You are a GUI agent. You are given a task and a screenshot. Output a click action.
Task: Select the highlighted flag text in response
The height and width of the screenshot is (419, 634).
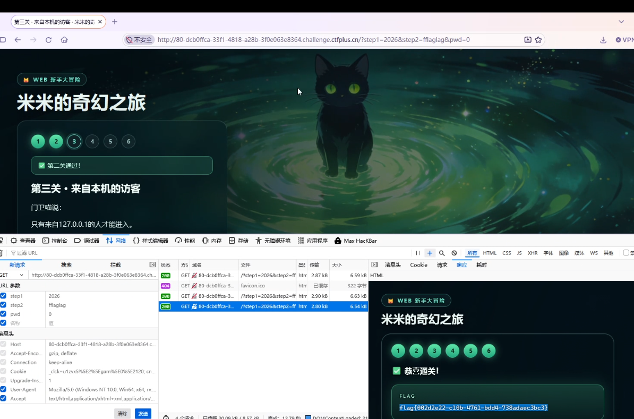pyautogui.click(x=473, y=408)
